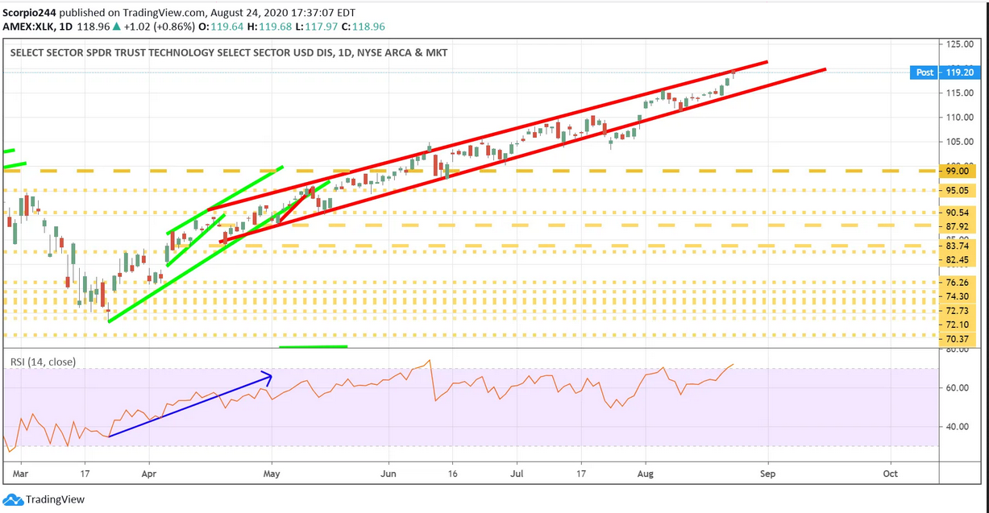
Task: Click the 90.54 price level label
Action: (x=959, y=213)
